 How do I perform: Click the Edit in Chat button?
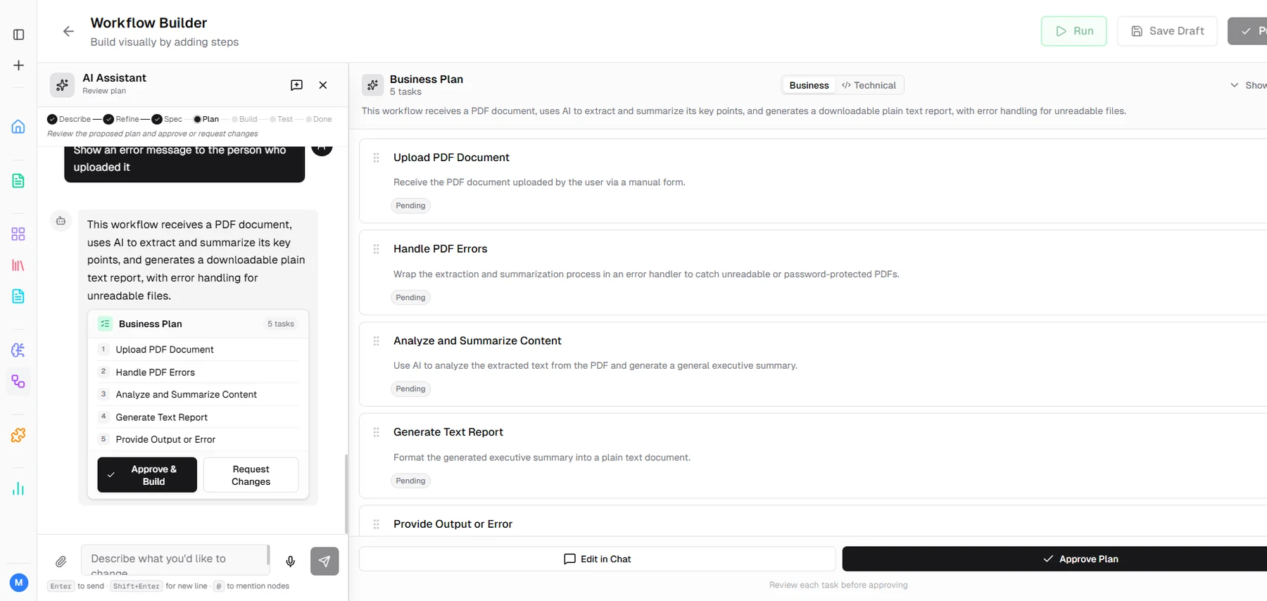[597, 559]
